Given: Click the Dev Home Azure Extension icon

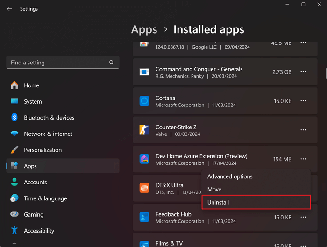Looking at the screenshot, I should pyautogui.click(x=144, y=159).
